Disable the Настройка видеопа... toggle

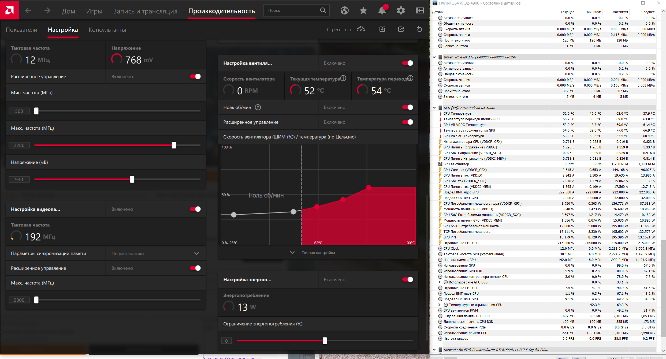tap(195, 209)
